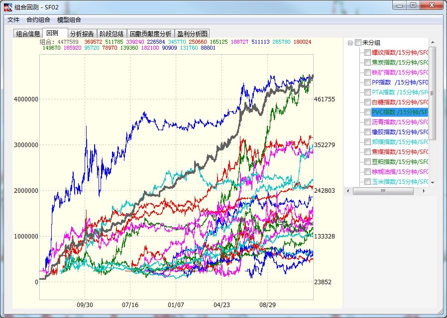Open the 模型组合 menu
The image size is (447, 318).
[x=69, y=20]
